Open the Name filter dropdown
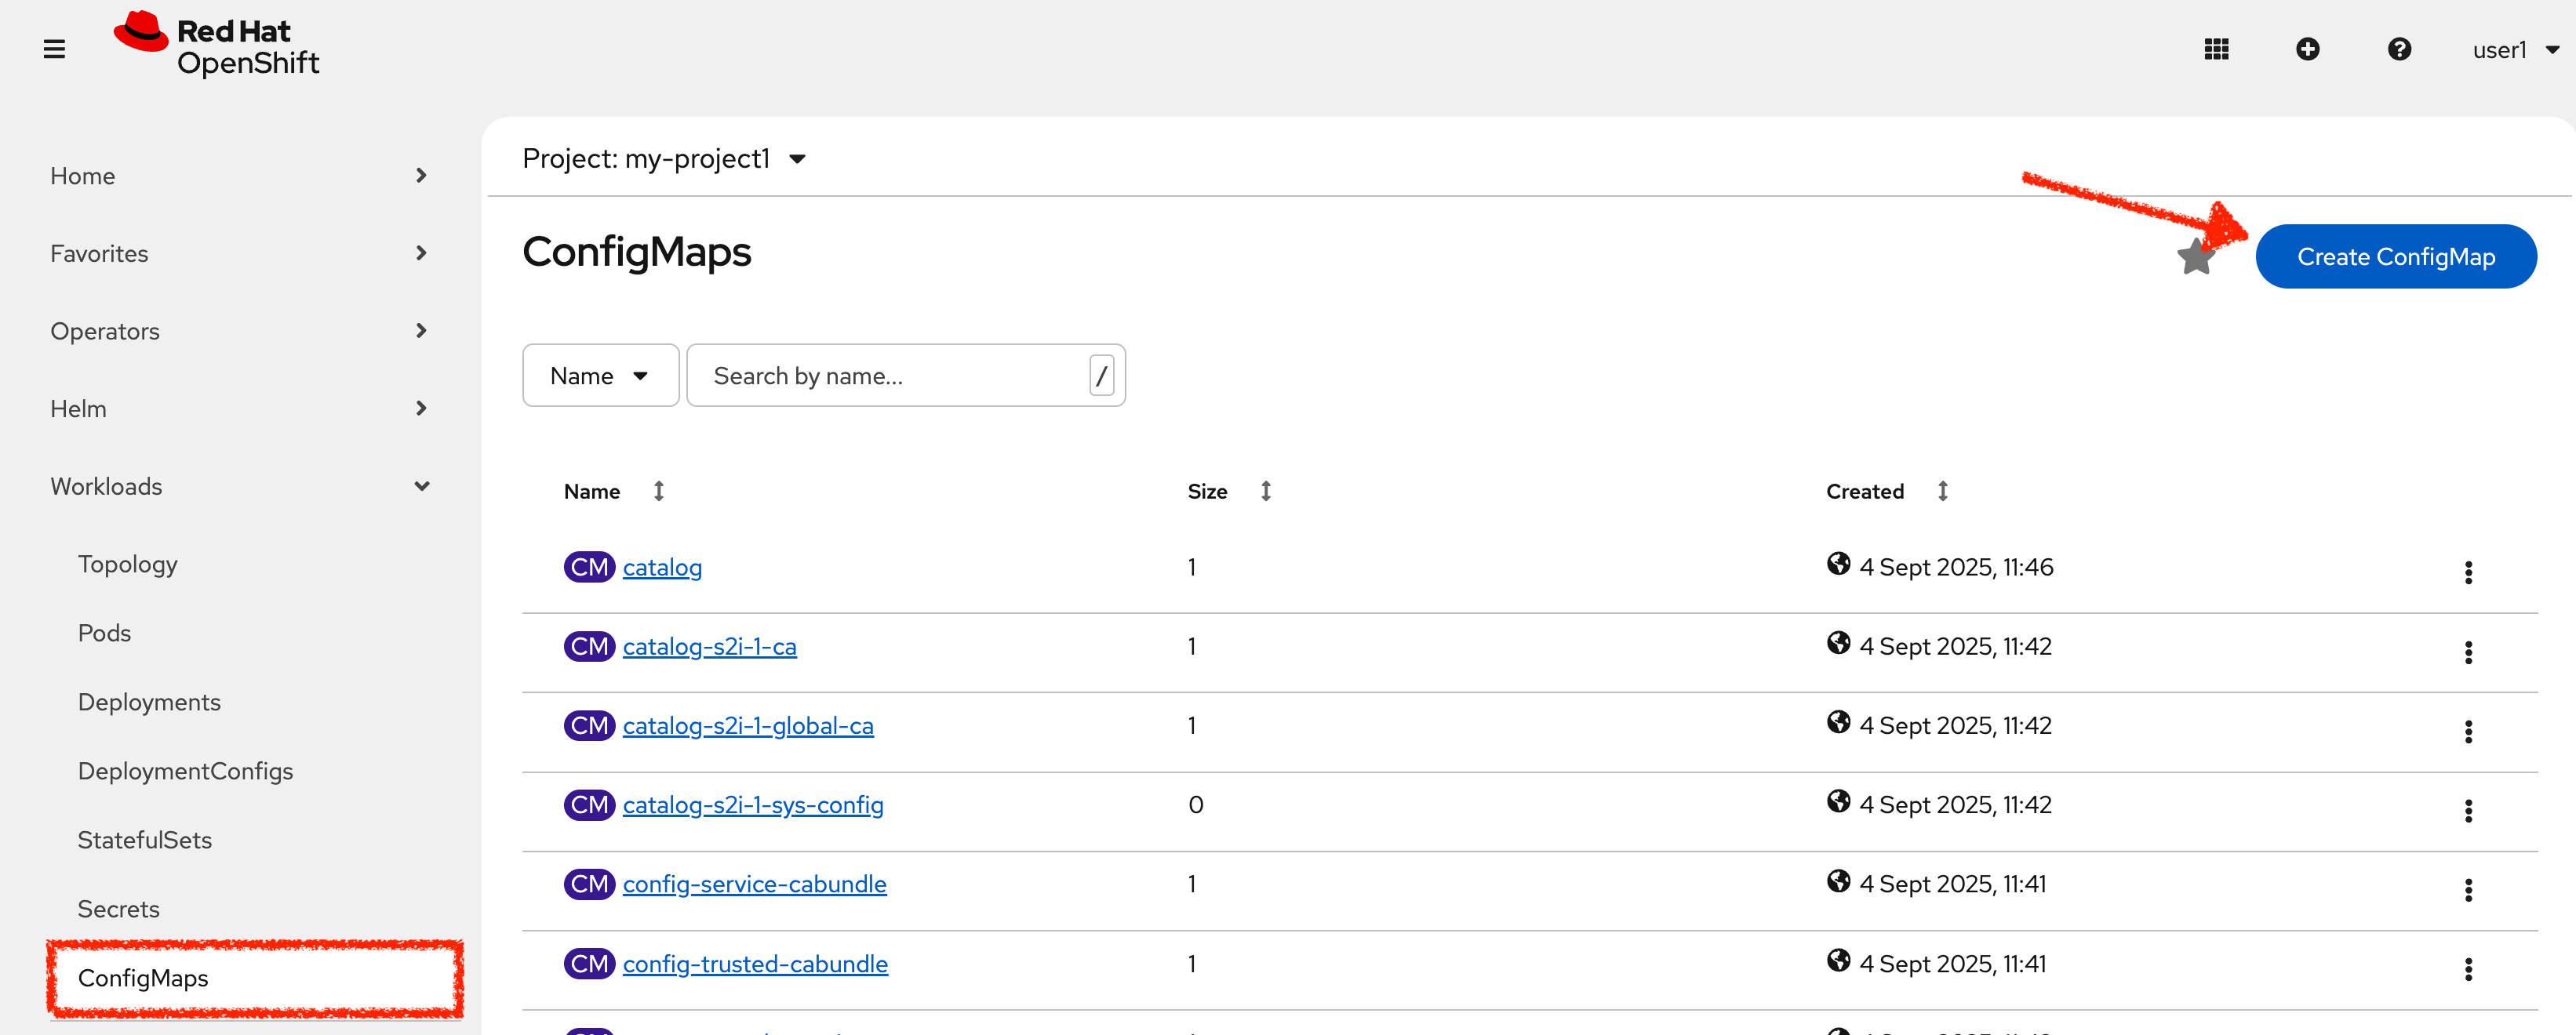 599,375
